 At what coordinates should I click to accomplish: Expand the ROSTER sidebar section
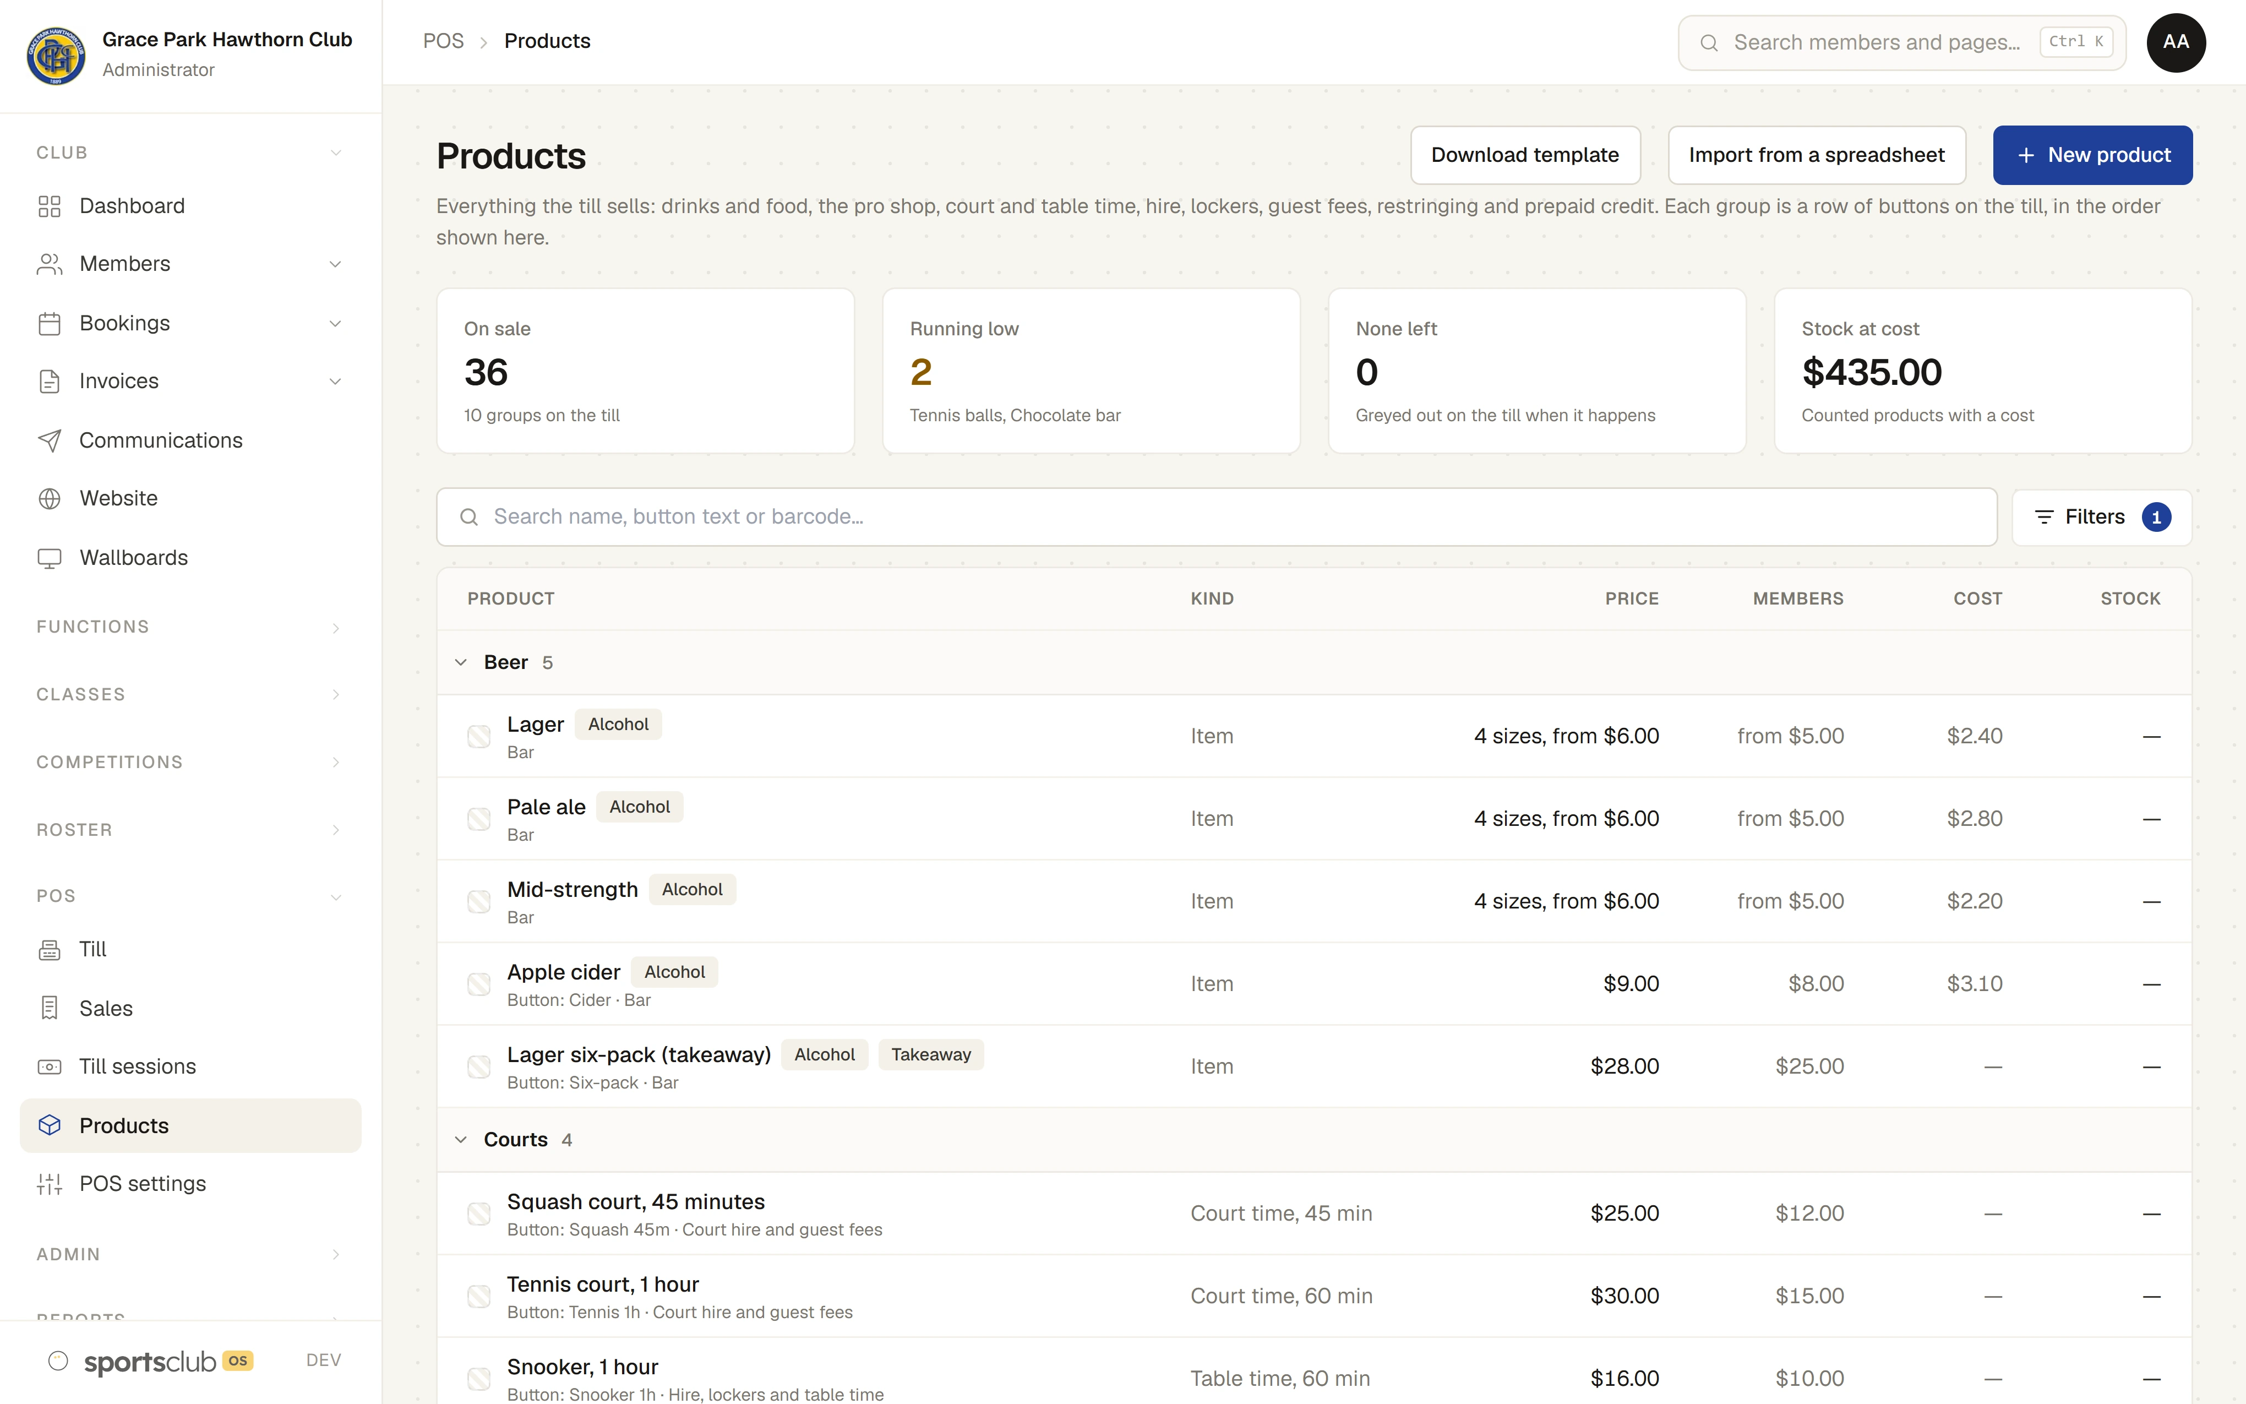click(x=190, y=830)
